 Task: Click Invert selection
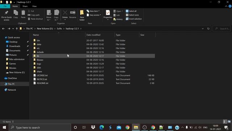point(134,19)
